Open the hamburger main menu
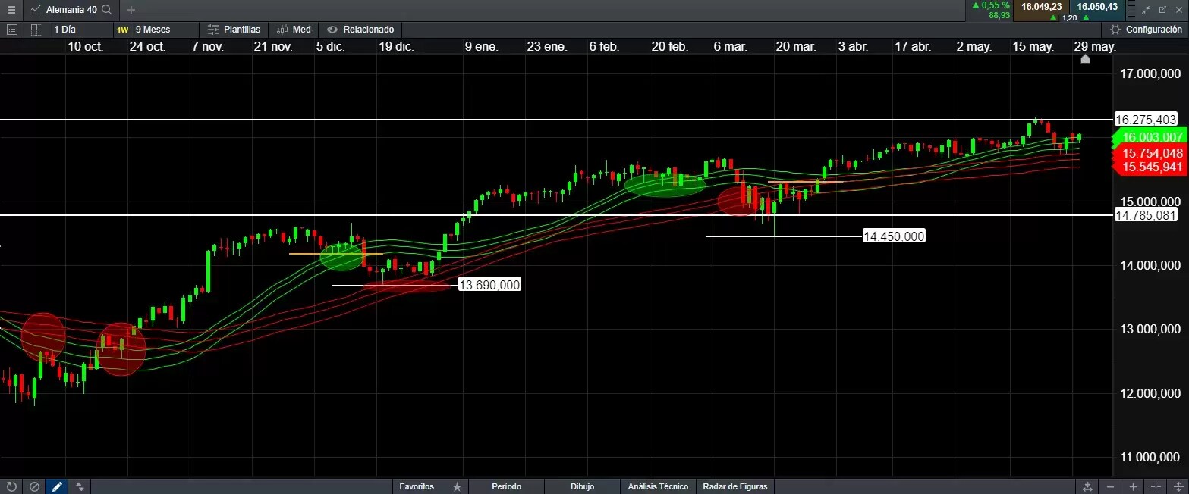This screenshot has height=494, width=1189. [x=11, y=10]
